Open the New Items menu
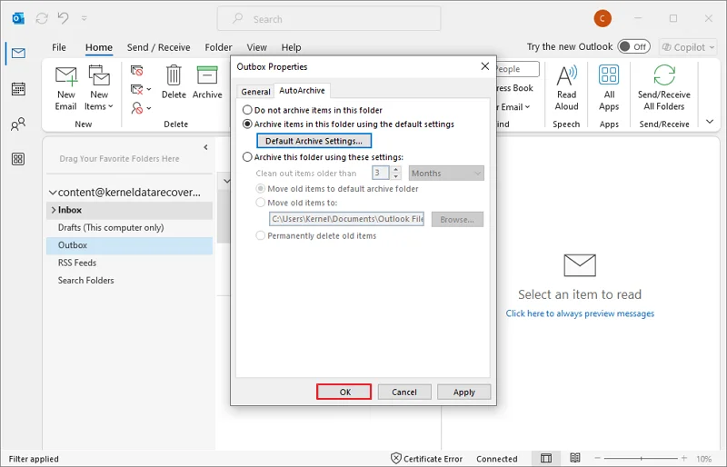Image resolution: width=727 pixels, height=467 pixels. point(99,88)
